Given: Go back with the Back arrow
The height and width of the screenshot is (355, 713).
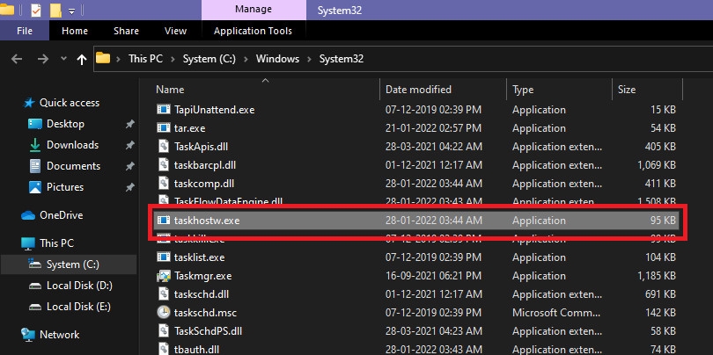Looking at the screenshot, I should pyautogui.click(x=17, y=59).
